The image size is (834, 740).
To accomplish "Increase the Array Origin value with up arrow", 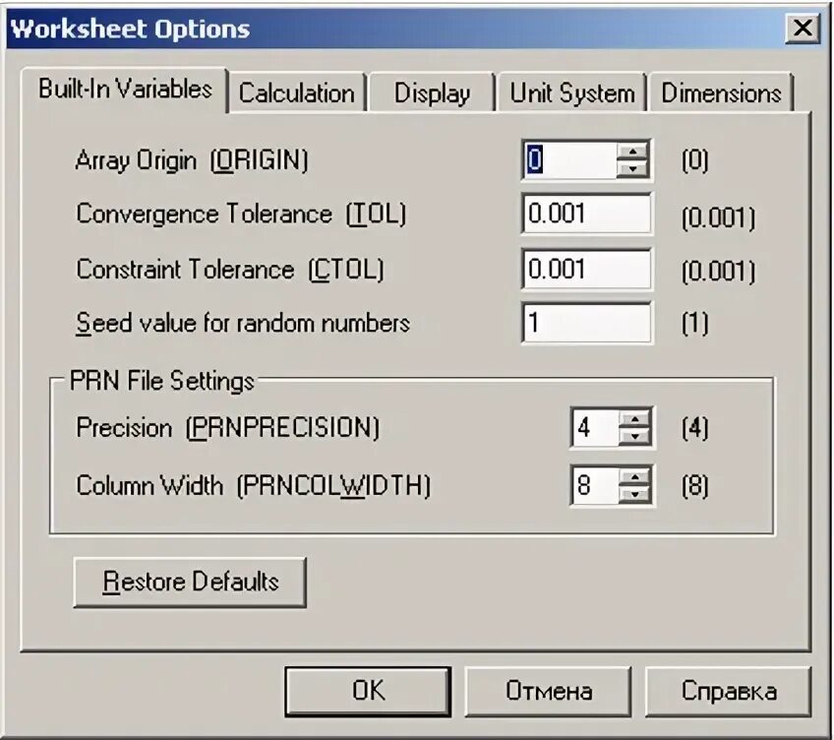I will [x=633, y=152].
